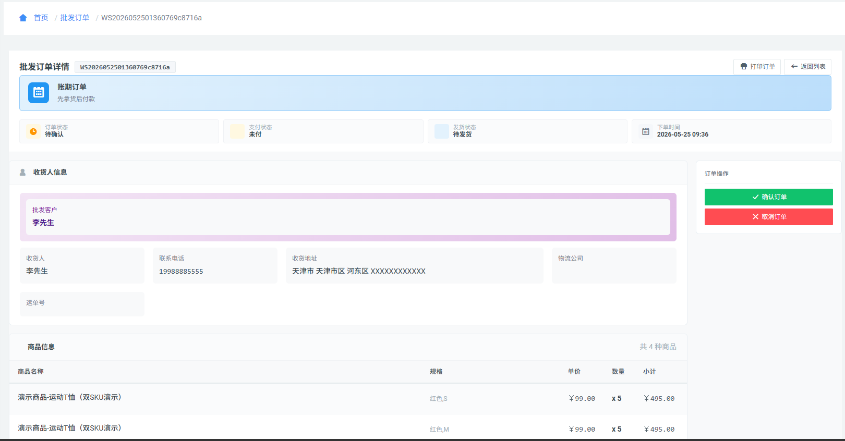Return via 返回列表 button
Screen dimensions: 845x441
coord(807,67)
